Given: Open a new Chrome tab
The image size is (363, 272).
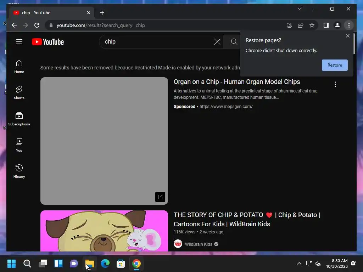Looking at the screenshot, I should pyautogui.click(x=102, y=13).
